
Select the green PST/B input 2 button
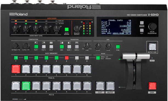pos(26,86)
